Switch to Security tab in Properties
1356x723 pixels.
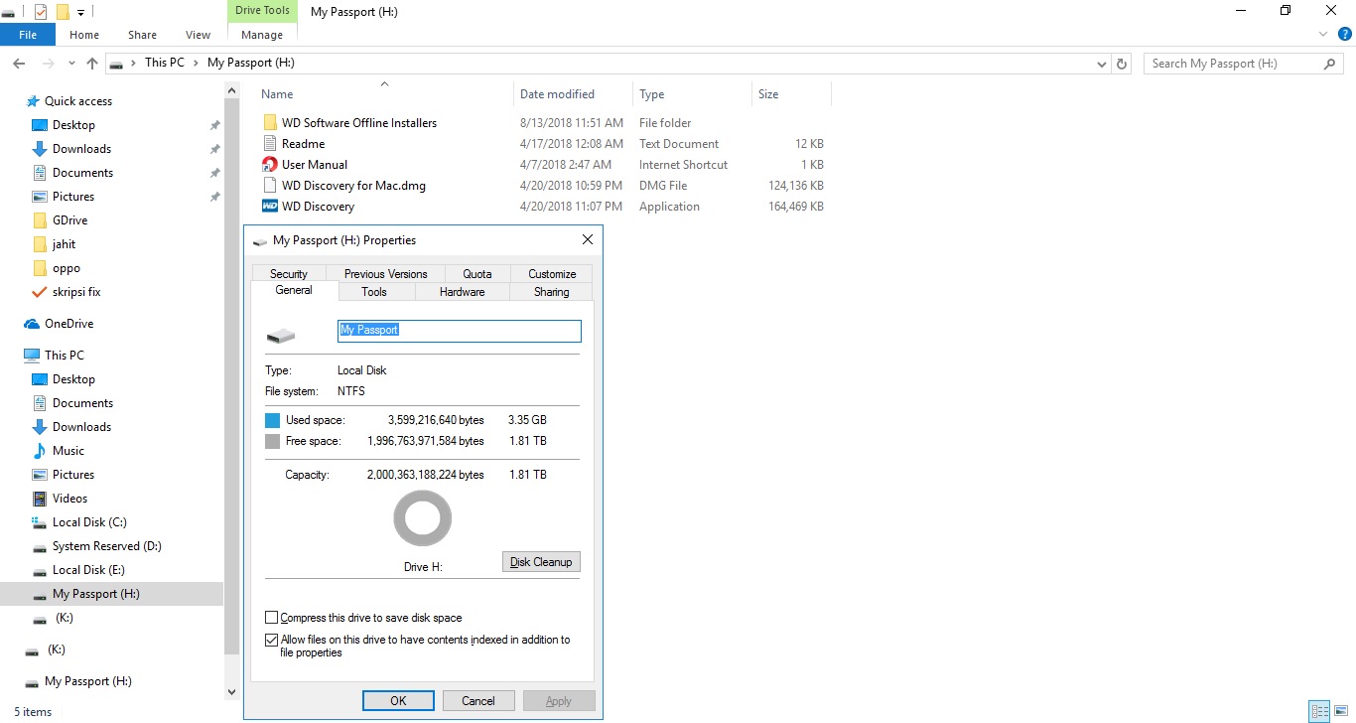tap(289, 274)
